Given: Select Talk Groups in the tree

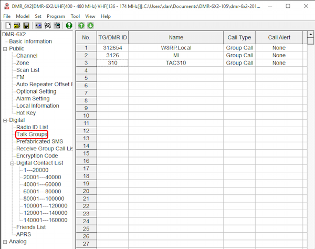Looking at the screenshot, I should coord(31,134).
